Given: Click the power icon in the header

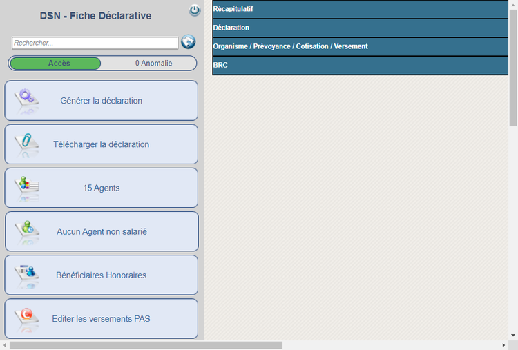Looking at the screenshot, I should point(195,10).
